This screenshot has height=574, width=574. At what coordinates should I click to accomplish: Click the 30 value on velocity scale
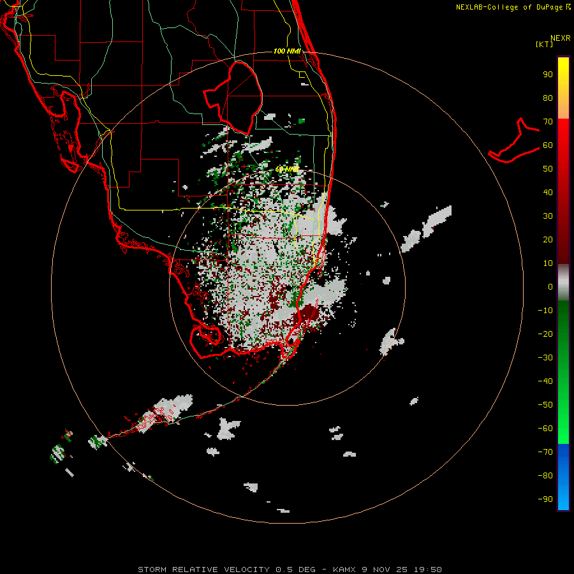tap(548, 216)
